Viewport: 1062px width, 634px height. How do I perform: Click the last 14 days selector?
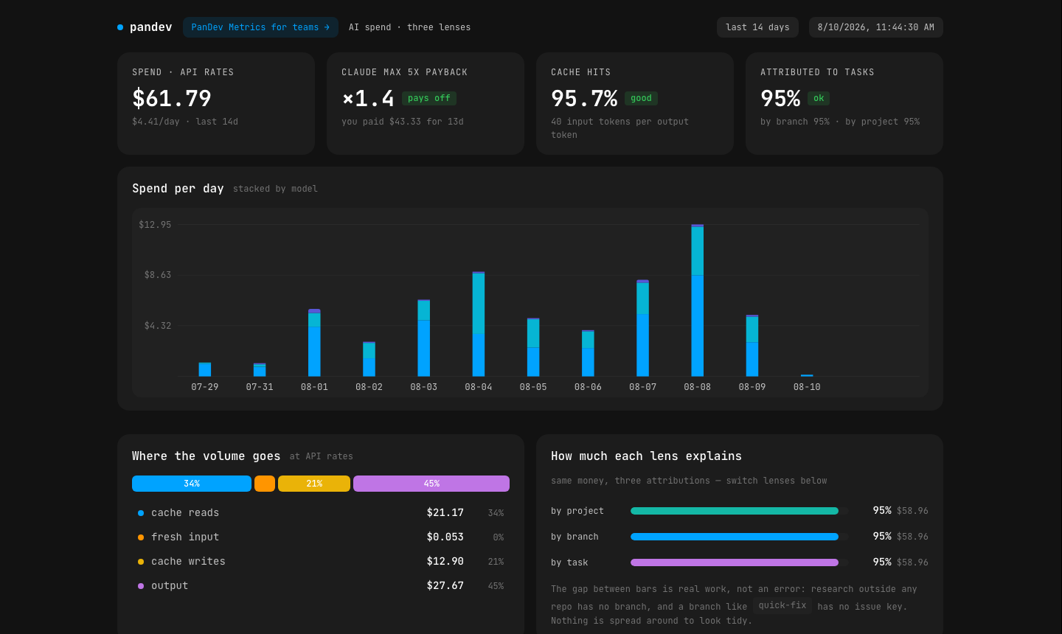pyautogui.click(x=757, y=27)
